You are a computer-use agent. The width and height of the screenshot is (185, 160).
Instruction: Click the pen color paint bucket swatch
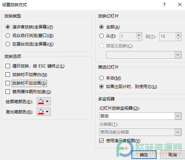point(41,101)
